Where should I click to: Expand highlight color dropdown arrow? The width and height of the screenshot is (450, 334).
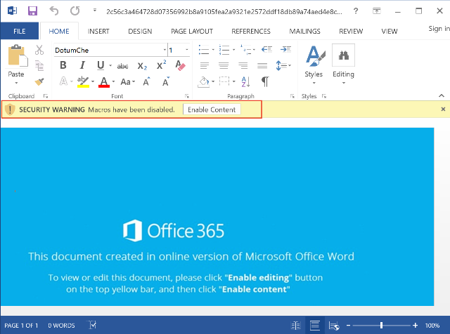(93, 82)
